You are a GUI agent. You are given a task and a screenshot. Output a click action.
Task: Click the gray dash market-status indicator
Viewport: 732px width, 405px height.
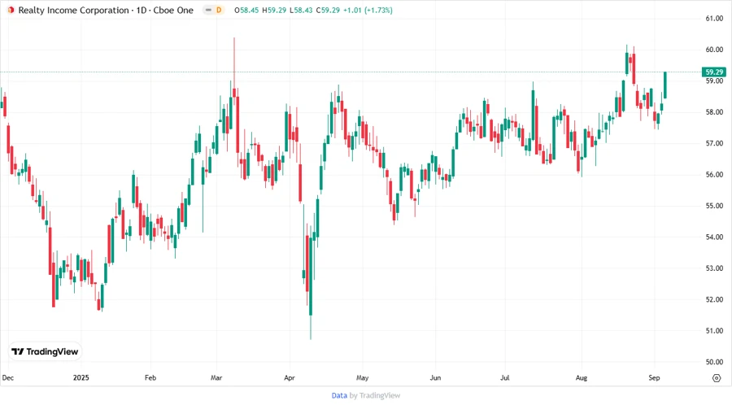209,10
